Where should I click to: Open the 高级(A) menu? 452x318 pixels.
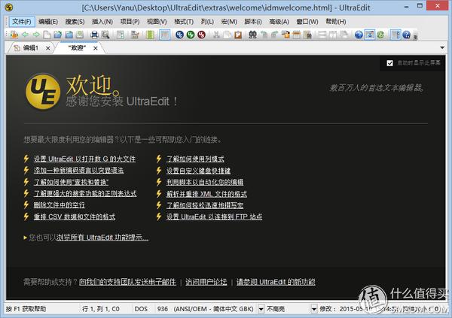pos(279,22)
